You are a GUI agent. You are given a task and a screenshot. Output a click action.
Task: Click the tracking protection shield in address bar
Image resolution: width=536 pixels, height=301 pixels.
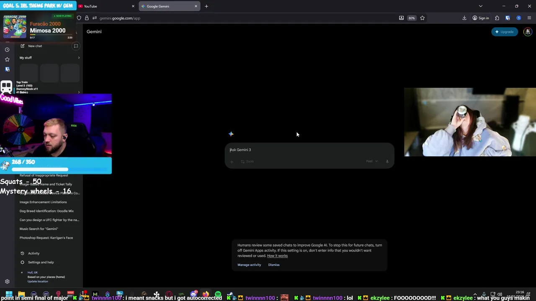click(79, 18)
